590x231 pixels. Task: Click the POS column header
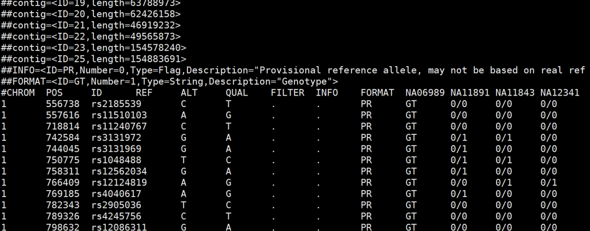click(55, 92)
